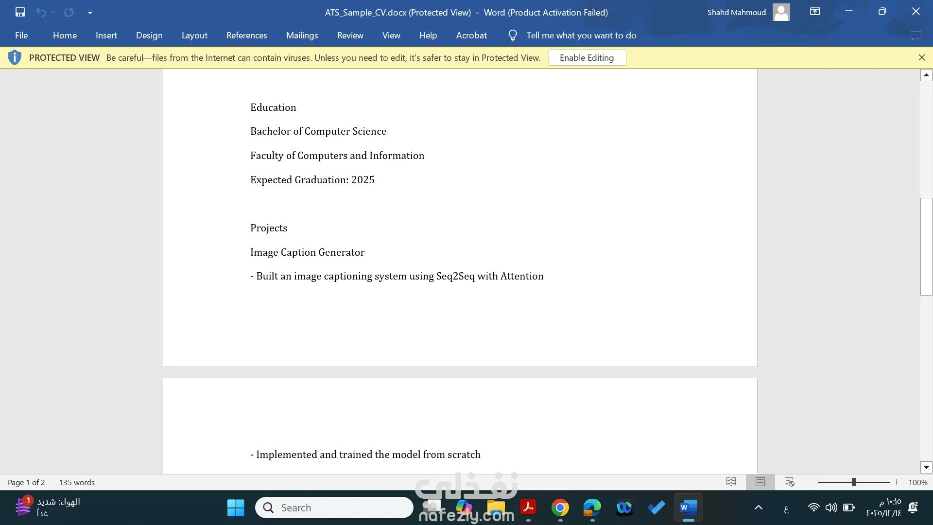Click the 100% zoom level indicator
This screenshot has height=525, width=933.
[917, 482]
